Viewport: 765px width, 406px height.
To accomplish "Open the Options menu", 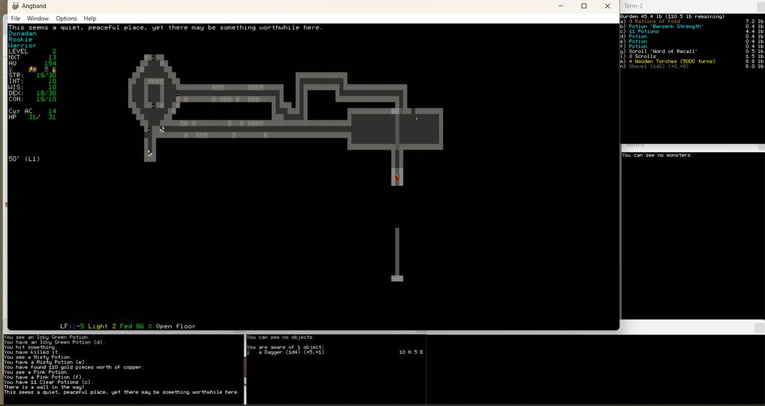I will point(66,18).
